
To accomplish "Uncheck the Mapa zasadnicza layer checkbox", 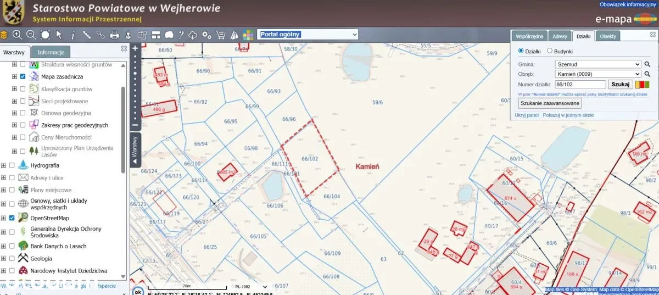I will click(23, 77).
